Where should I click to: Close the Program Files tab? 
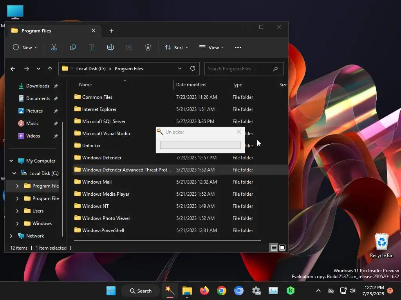pyautogui.click(x=93, y=30)
